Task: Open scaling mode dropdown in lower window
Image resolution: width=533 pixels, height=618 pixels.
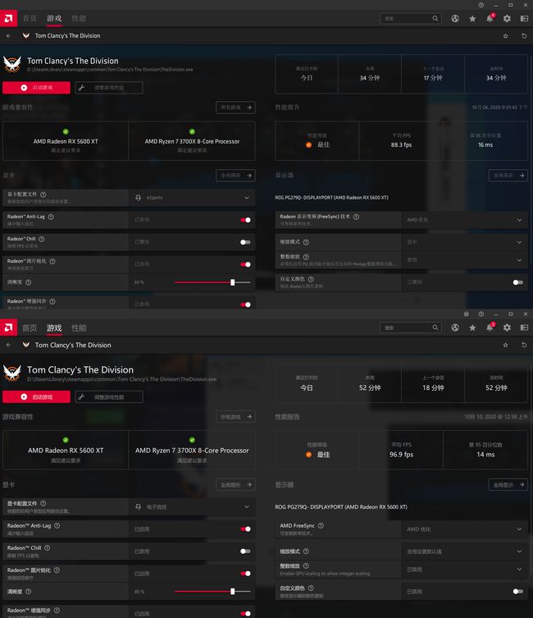Action: [464, 551]
